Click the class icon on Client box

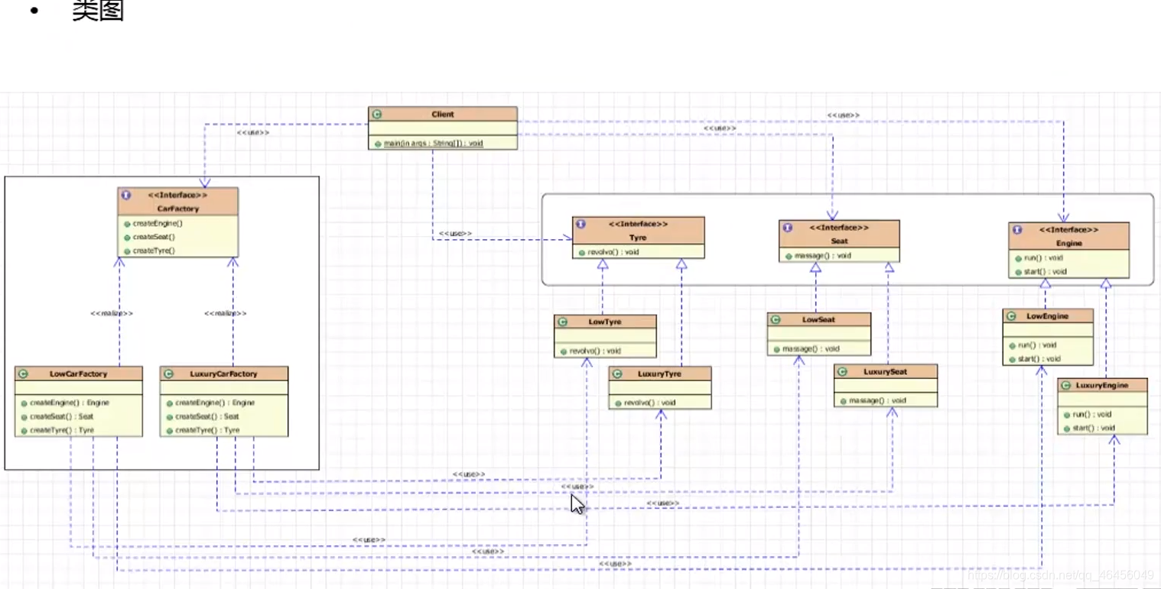click(x=376, y=115)
